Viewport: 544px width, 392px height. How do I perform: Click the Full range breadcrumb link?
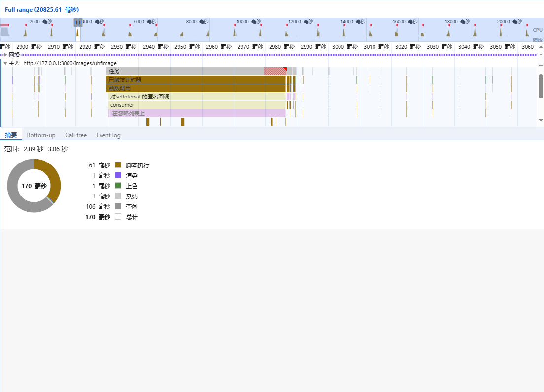(x=42, y=10)
